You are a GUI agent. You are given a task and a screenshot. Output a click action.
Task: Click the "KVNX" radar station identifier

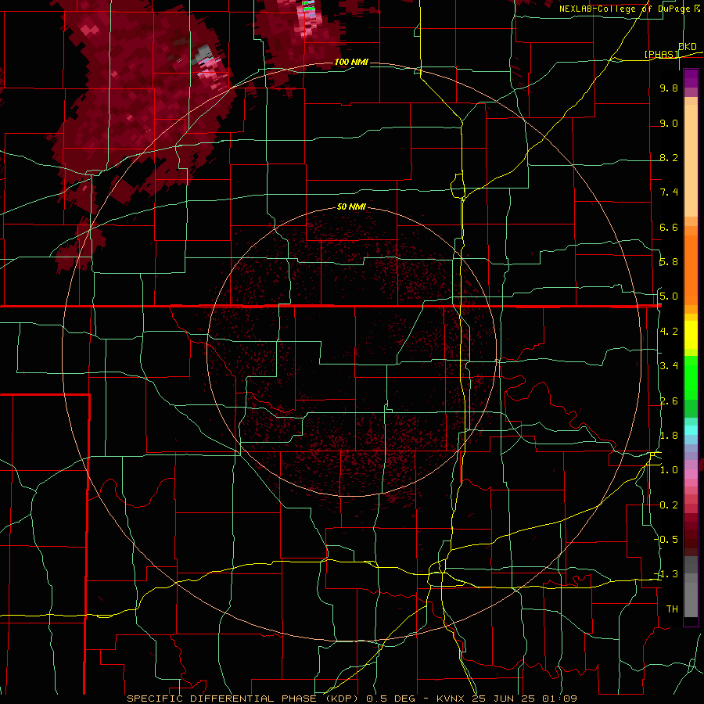[452, 699]
